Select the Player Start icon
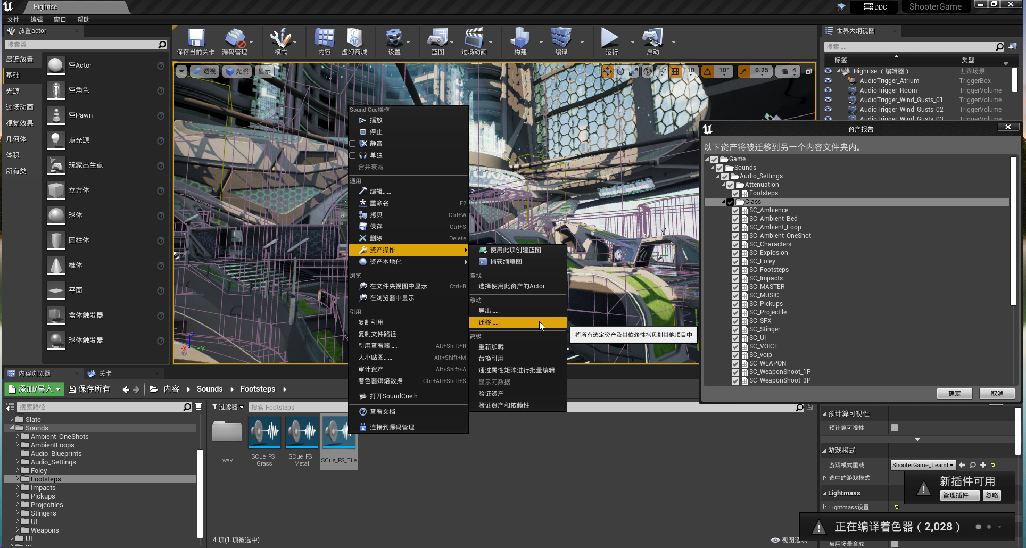 click(x=56, y=165)
